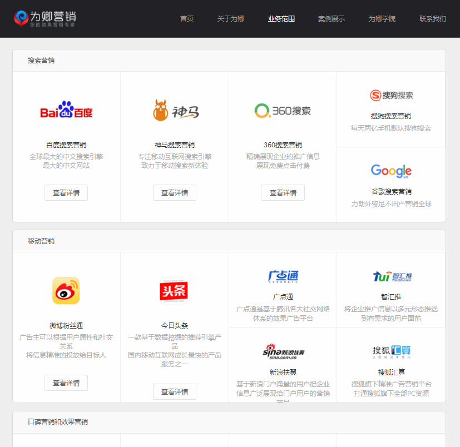Click 查看详情 under 今日头条
This screenshot has width=460, height=447.
(174, 391)
